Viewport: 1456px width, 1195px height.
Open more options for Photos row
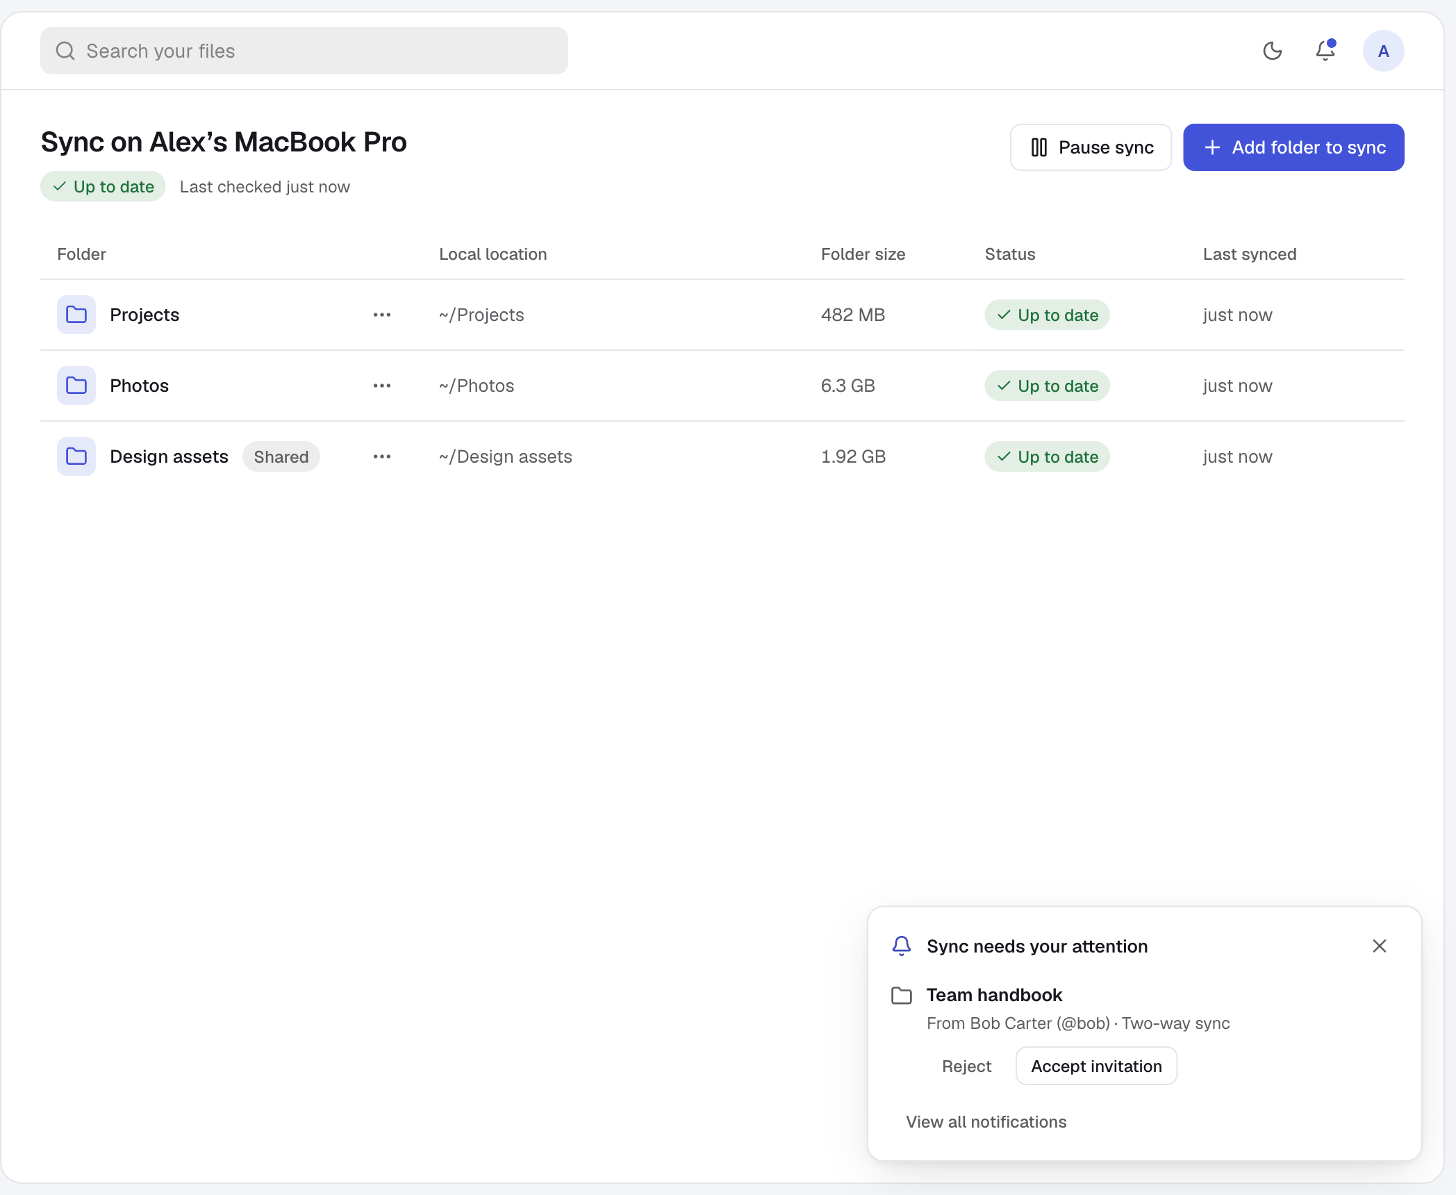coord(382,386)
